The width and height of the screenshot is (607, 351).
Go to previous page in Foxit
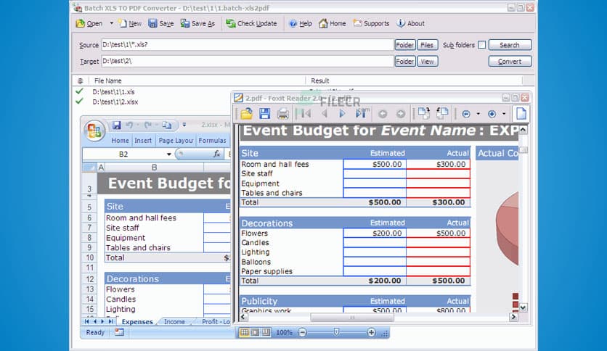pos(325,114)
